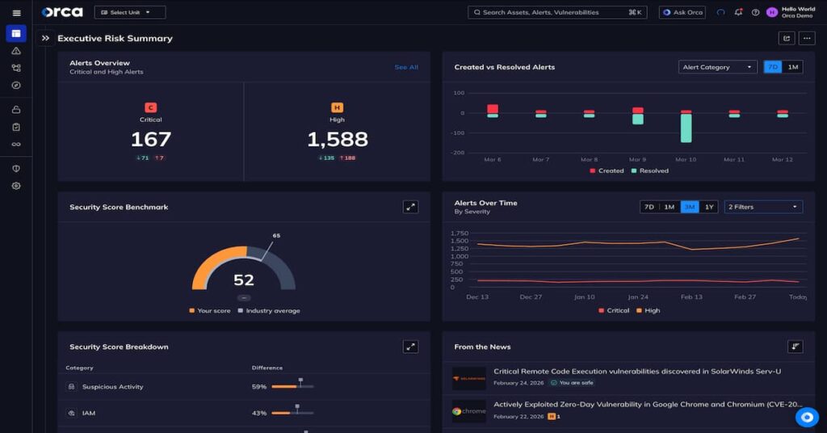Open the notifications bell
Image resolution: width=827 pixels, height=433 pixels.
pos(738,12)
